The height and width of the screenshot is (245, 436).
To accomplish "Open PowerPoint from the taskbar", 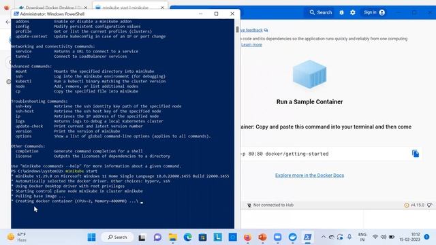I will (x=262, y=238).
